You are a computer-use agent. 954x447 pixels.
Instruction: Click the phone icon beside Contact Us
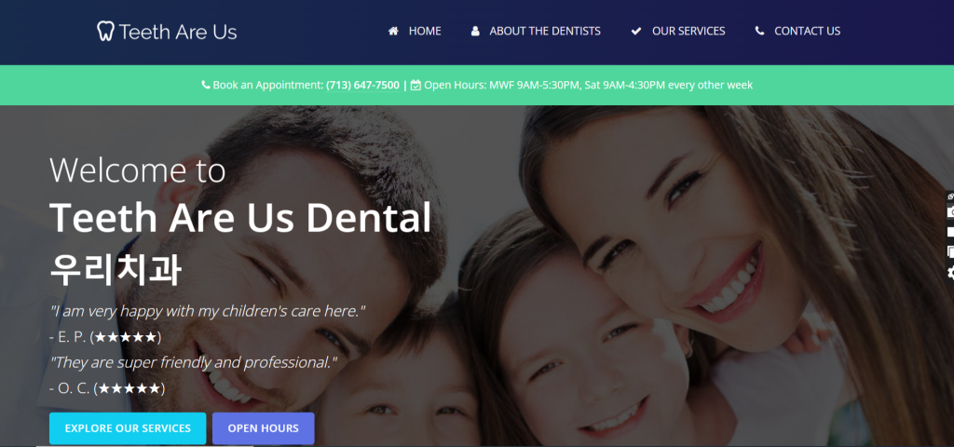759,31
